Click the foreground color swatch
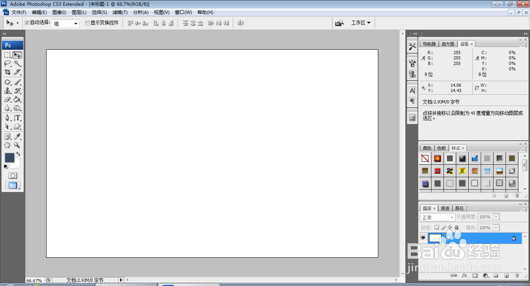This screenshot has width=530, height=286. click(9, 157)
